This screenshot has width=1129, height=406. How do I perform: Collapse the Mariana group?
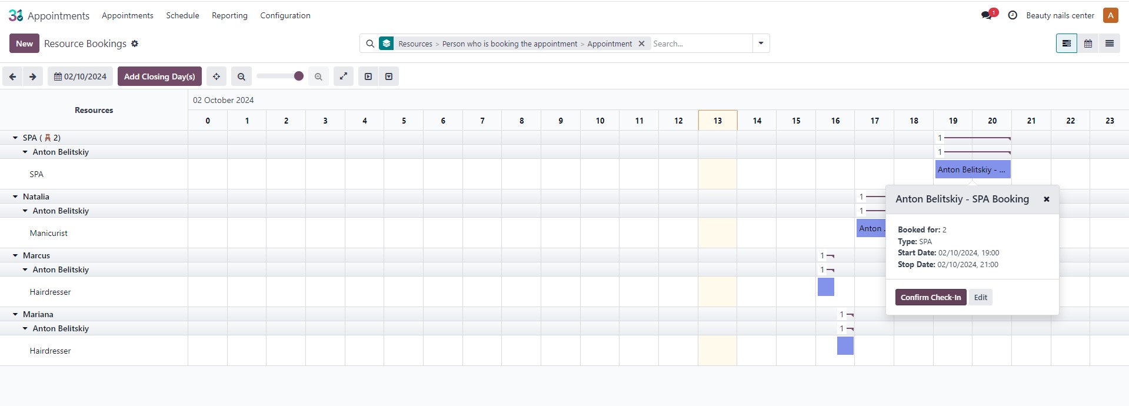click(15, 314)
